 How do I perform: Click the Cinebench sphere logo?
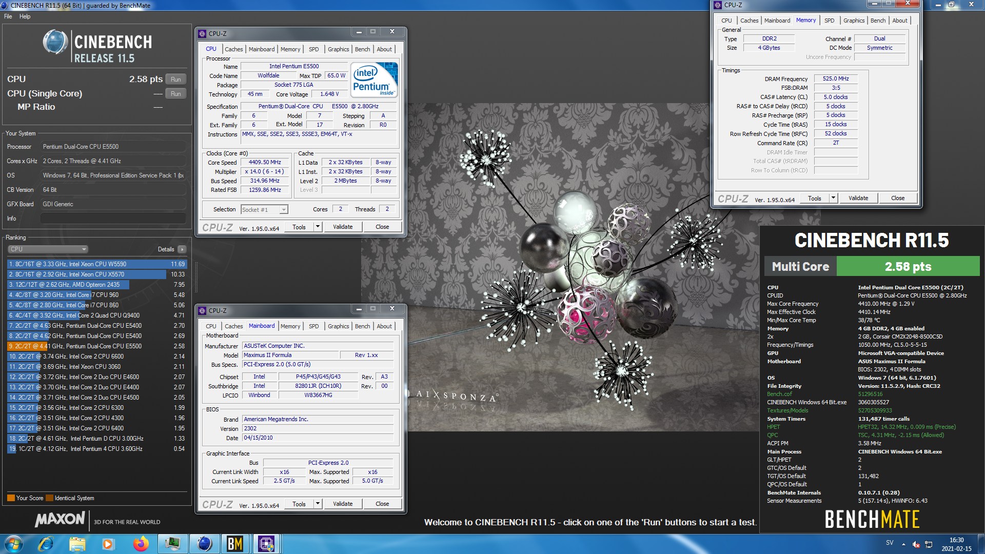[55, 42]
